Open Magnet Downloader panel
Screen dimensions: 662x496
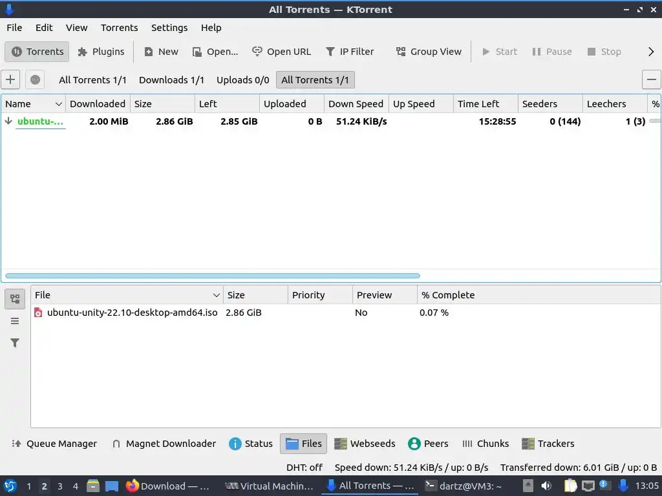(164, 444)
